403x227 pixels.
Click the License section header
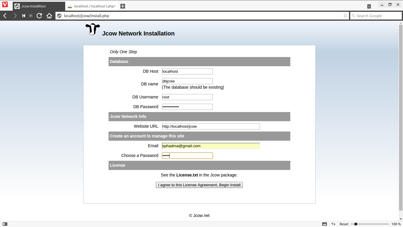(199, 165)
